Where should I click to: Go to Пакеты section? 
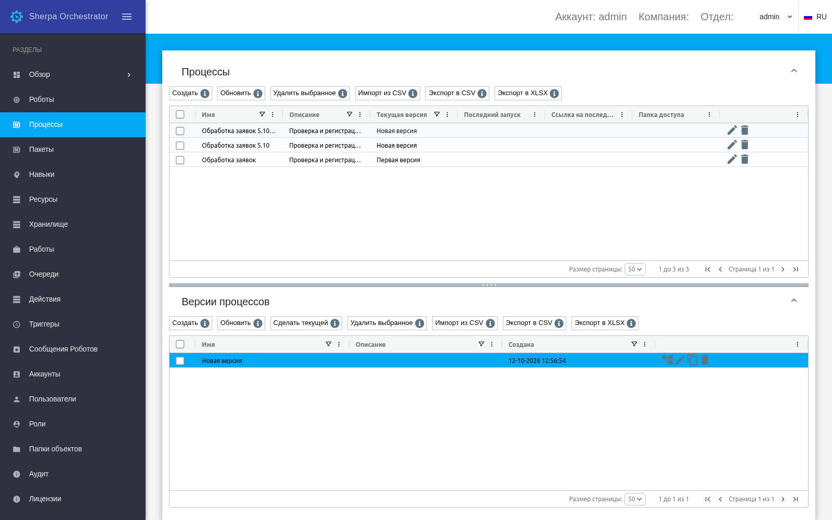pos(73,149)
